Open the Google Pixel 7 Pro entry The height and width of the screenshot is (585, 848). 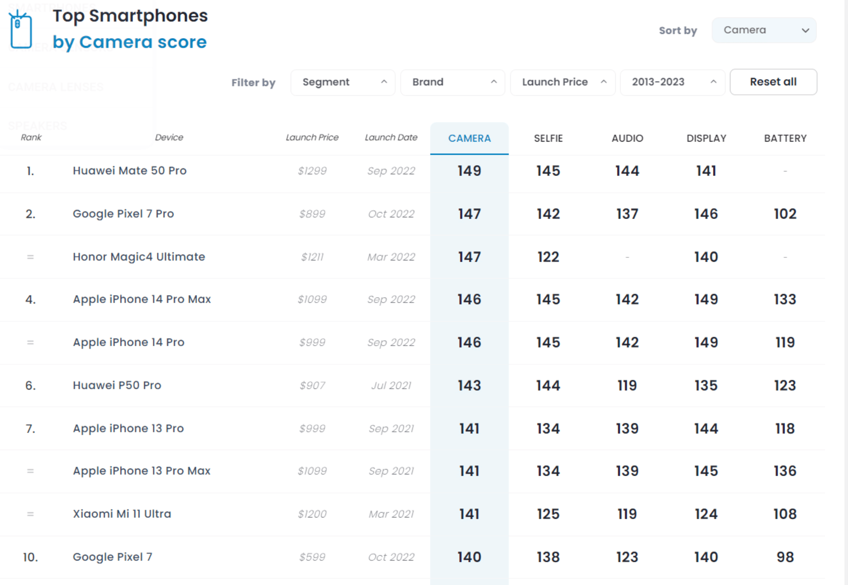pyautogui.click(x=123, y=214)
